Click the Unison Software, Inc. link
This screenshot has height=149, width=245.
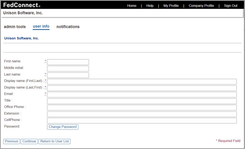pos(21,38)
